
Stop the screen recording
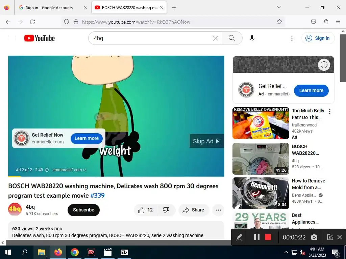(268, 237)
